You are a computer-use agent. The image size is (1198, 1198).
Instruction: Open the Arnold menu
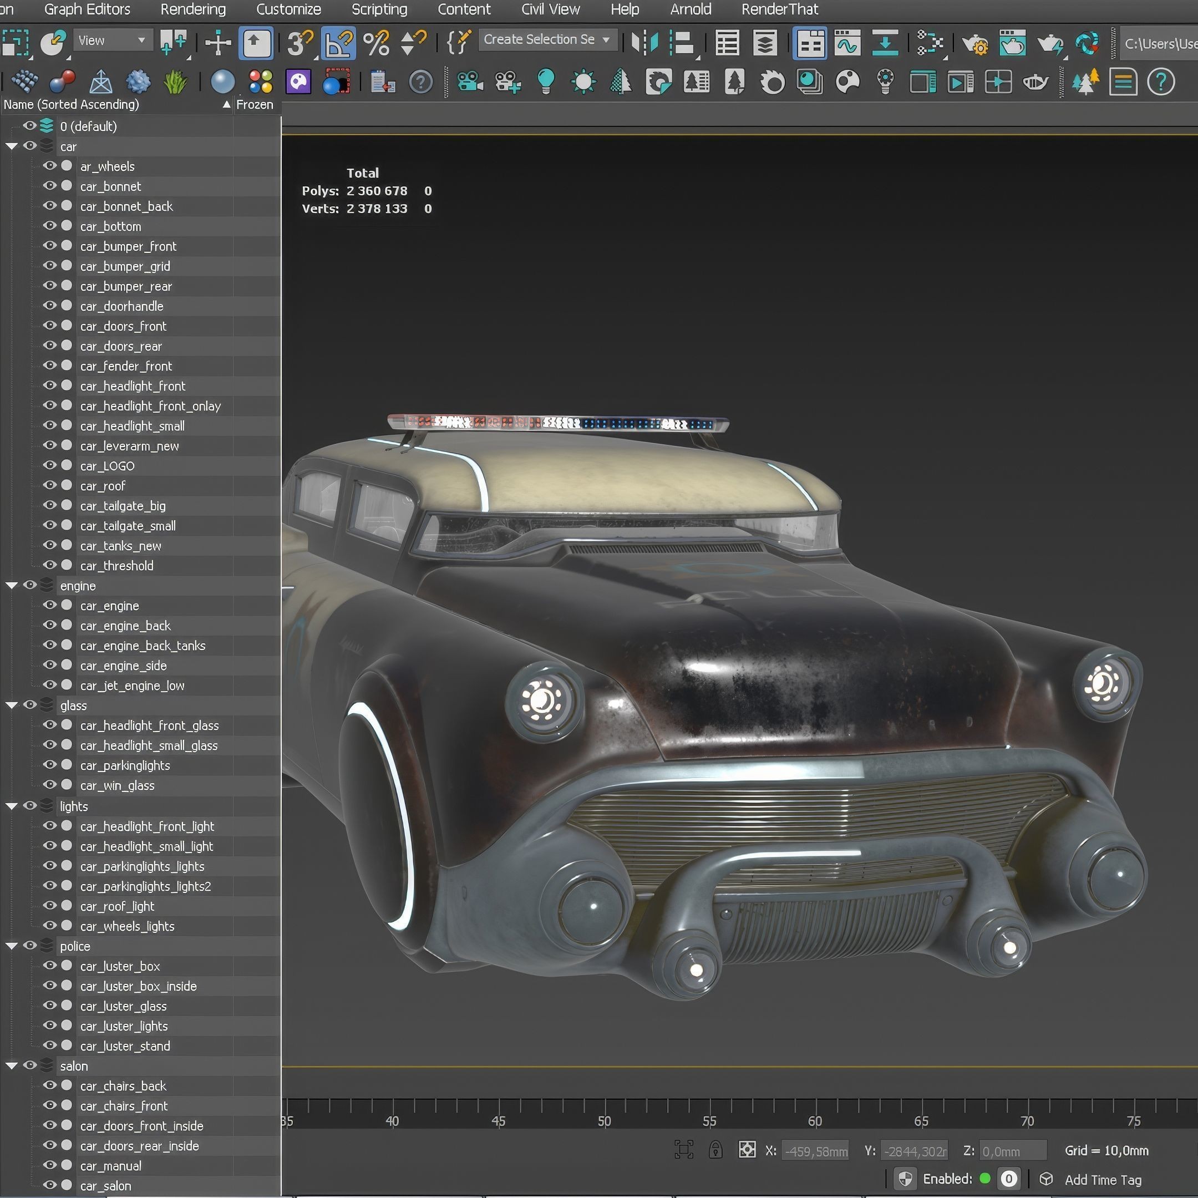tap(690, 9)
